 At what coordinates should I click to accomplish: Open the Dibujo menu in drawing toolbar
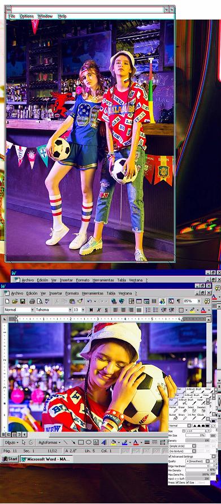tap(11, 442)
